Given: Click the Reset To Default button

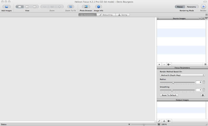Looking at the screenshot, I should click(x=169, y=95).
